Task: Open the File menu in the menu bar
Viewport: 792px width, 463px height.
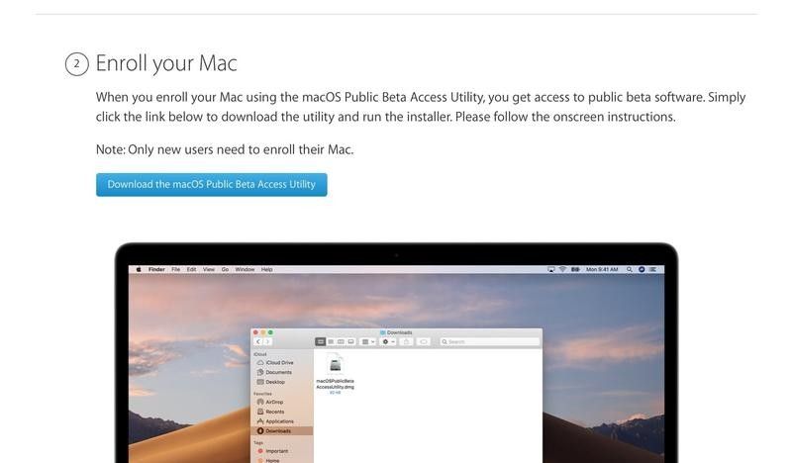Action: 176,270
